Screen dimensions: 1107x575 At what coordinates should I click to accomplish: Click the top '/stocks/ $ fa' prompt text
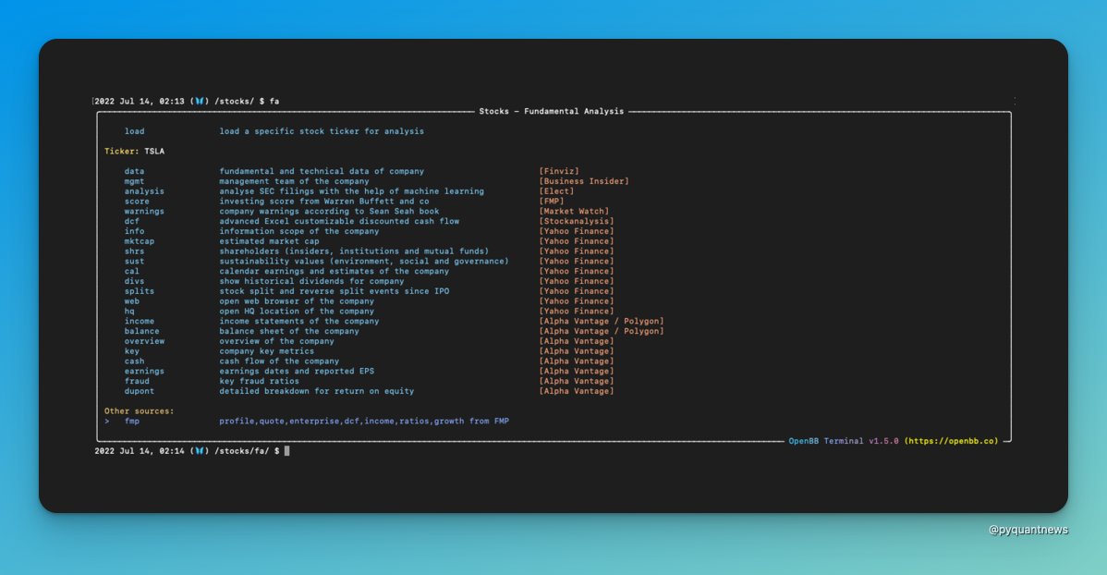[x=247, y=101]
